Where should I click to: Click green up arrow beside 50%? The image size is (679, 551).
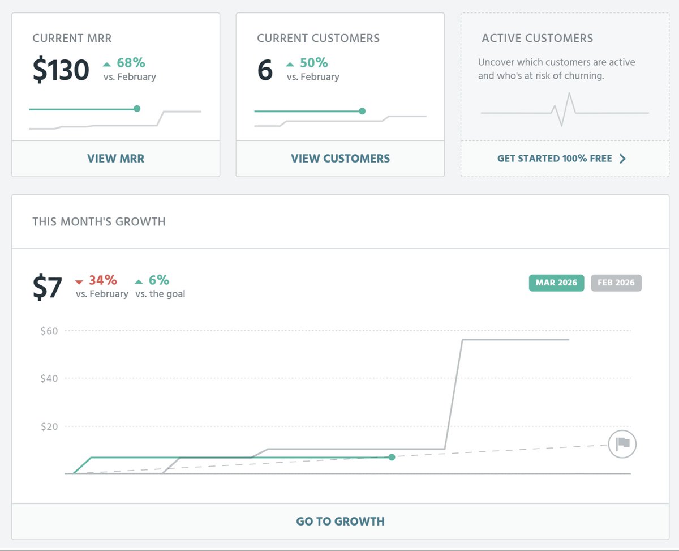pos(290,64)
